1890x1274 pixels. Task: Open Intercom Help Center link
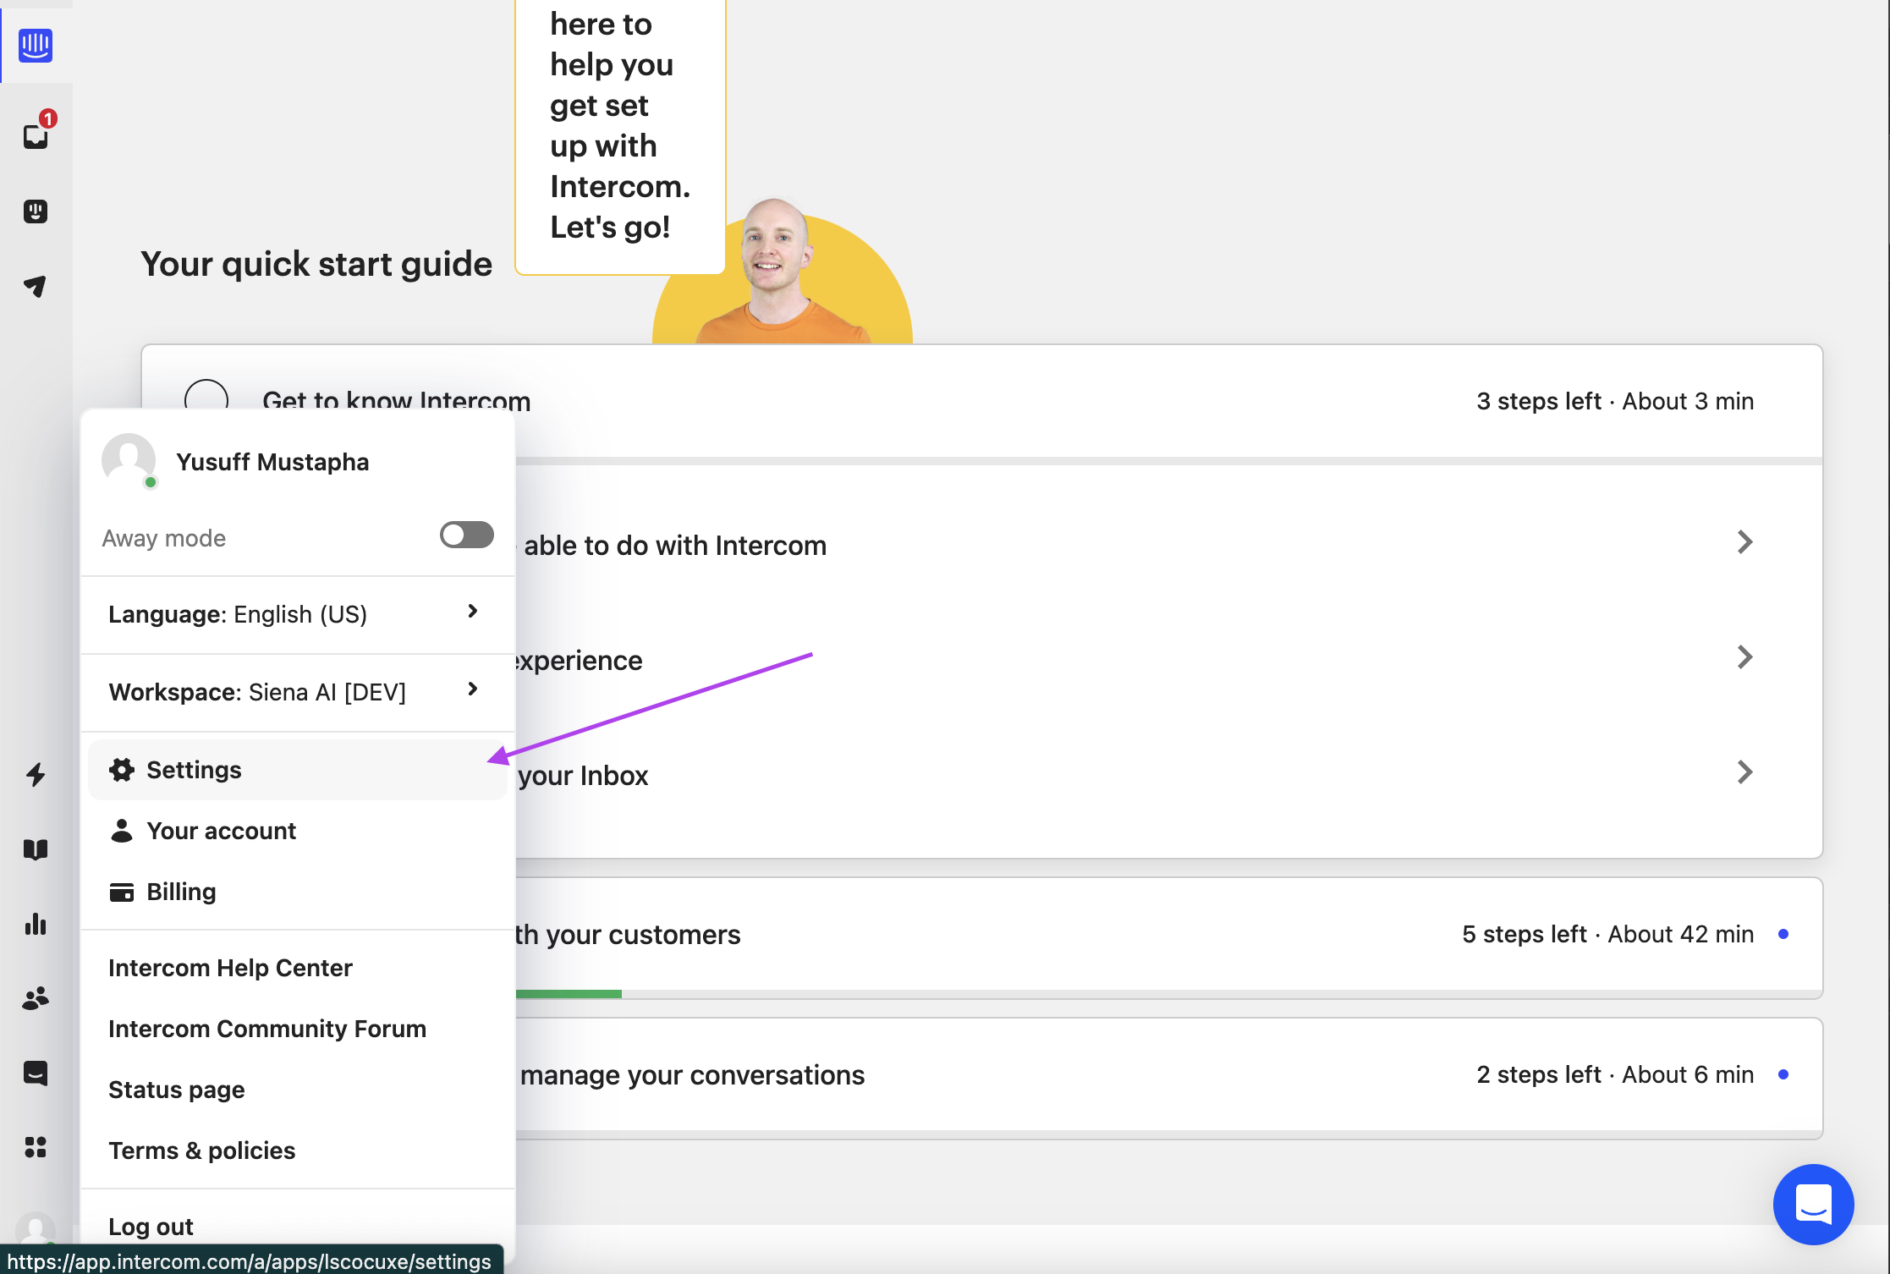(230, 968)
